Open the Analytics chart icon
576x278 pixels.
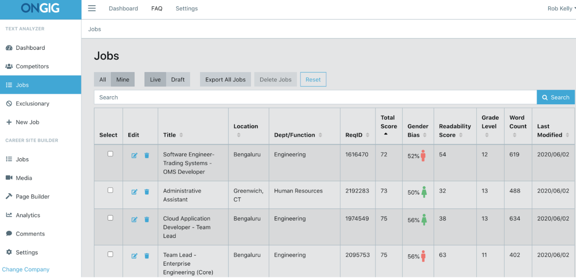pos(9,215)
